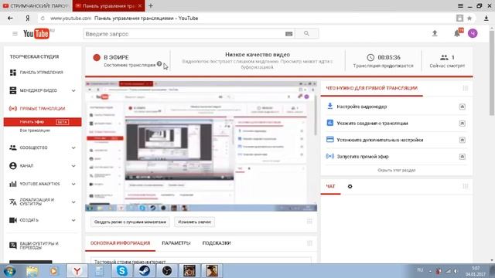
Task: Open the purple account avatar menu
Action: 473,33
